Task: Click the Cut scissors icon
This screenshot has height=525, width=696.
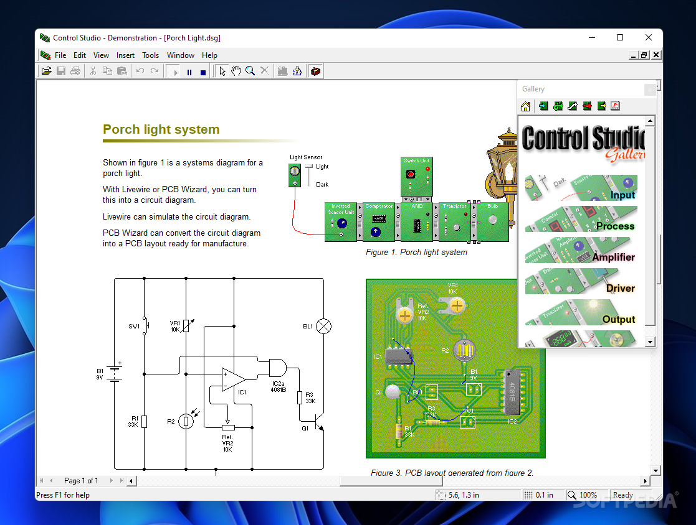Action: click(93, 71)
